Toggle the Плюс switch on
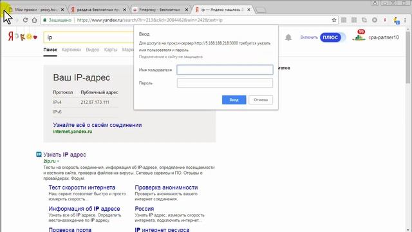412x232 pixels. click(x=332, y=37)
